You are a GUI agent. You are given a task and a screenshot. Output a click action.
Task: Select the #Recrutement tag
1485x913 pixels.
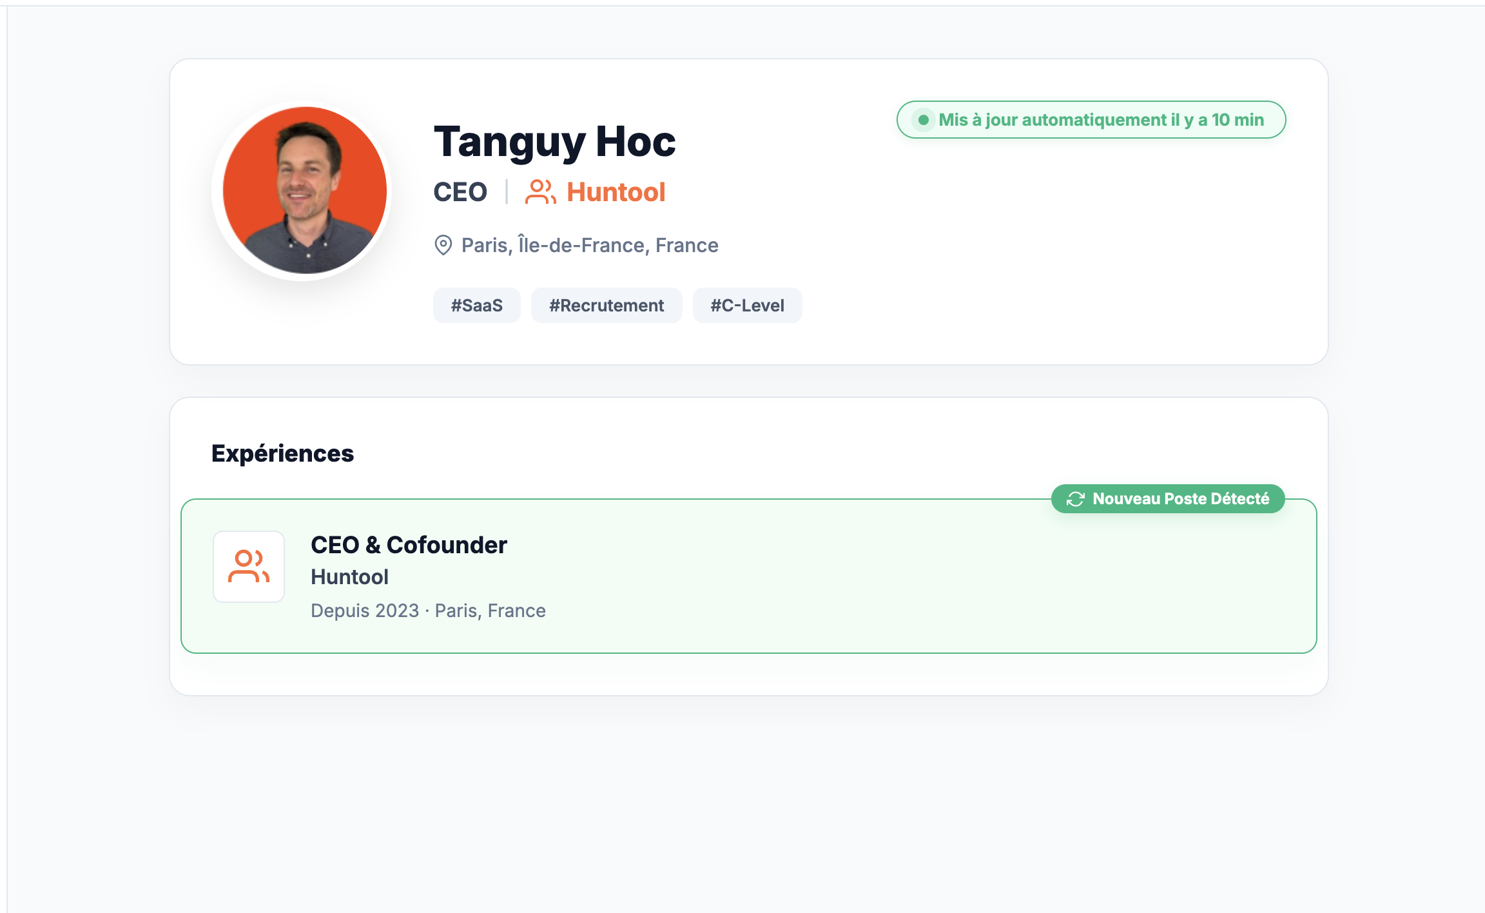coord(606,306)
